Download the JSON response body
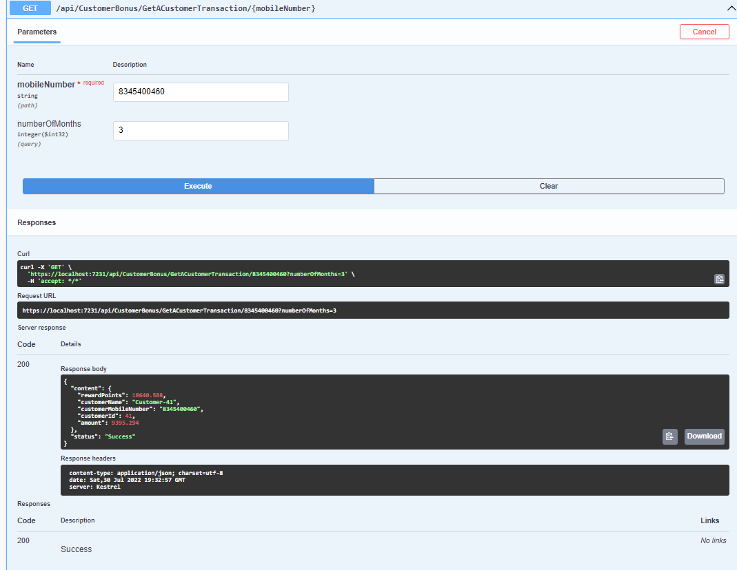The image size is (737, 570). point(704,436)
